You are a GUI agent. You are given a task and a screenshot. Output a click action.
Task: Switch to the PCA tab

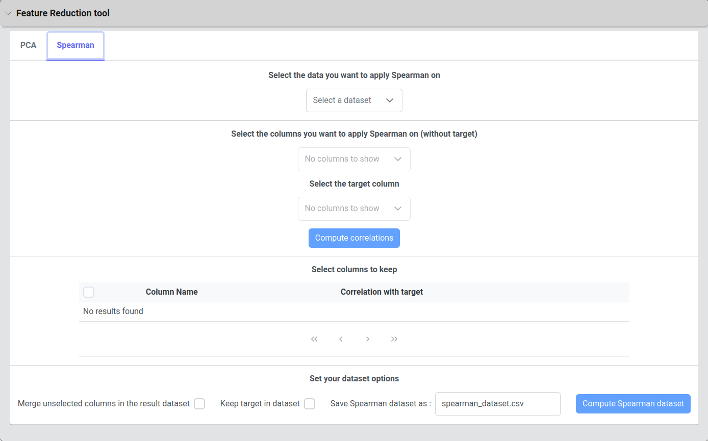[28, 45]
